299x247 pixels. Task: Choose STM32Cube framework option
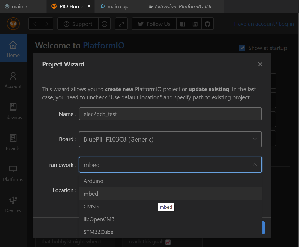[98, 232]
